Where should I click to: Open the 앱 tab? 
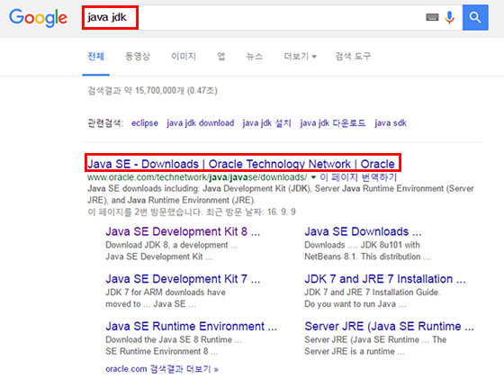click(221, 57)
